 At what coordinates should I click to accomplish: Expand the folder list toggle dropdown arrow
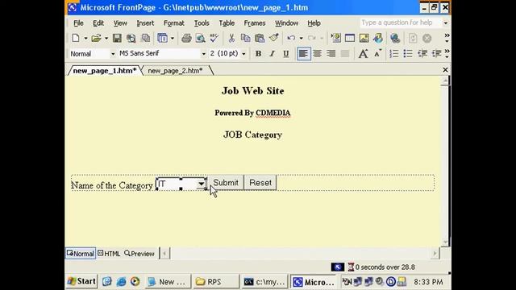coord(172,38)
